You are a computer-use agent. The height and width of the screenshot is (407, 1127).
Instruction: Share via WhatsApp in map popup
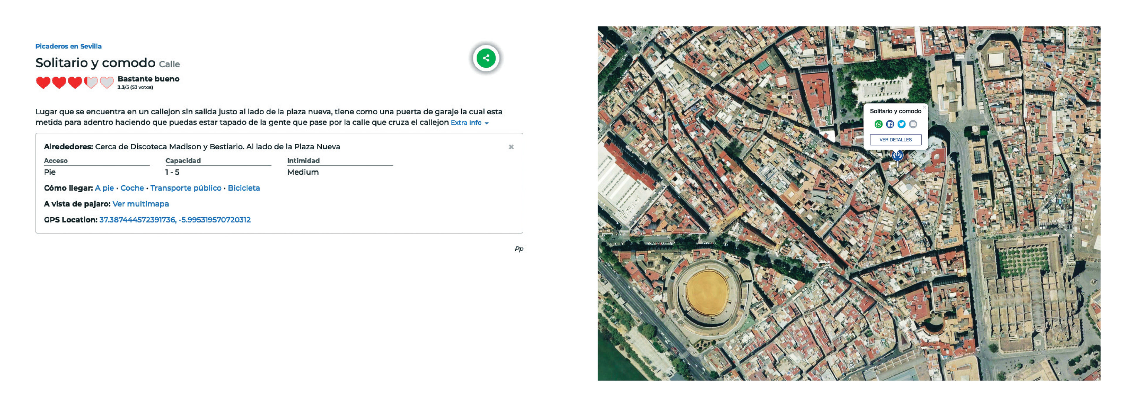(x=878, y=124)
